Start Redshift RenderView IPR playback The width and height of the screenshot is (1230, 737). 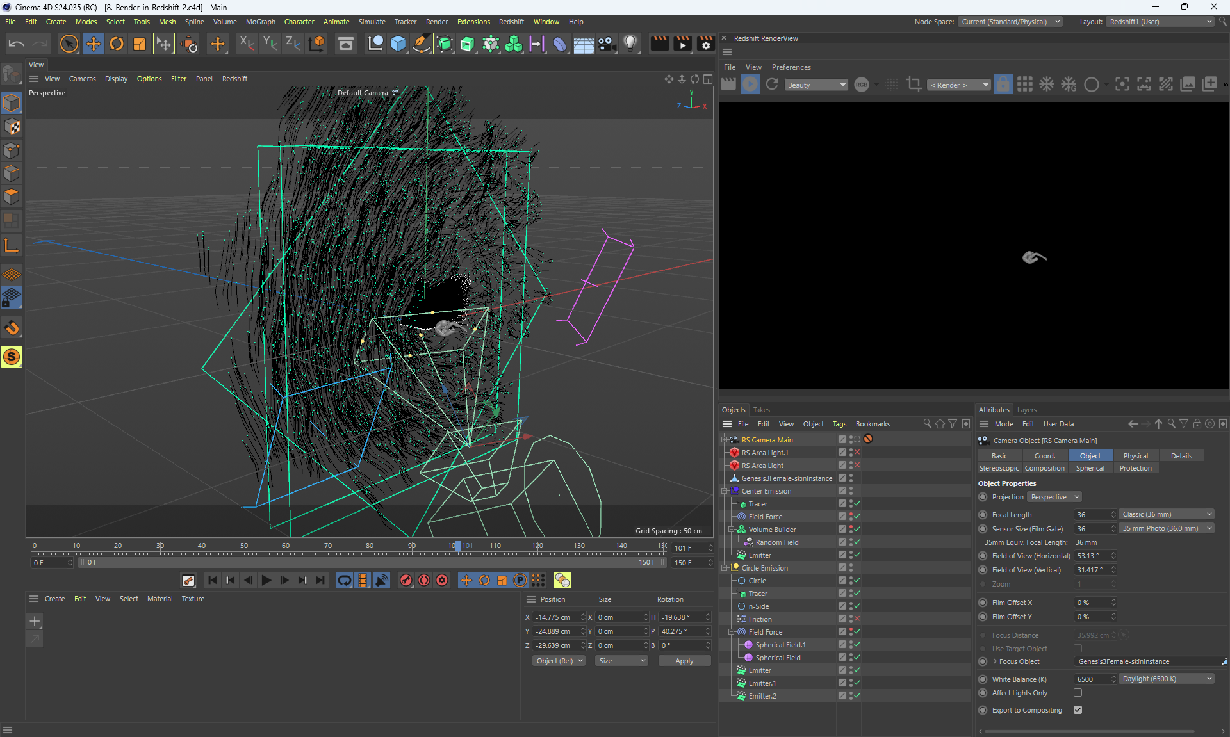pos(750,85)
